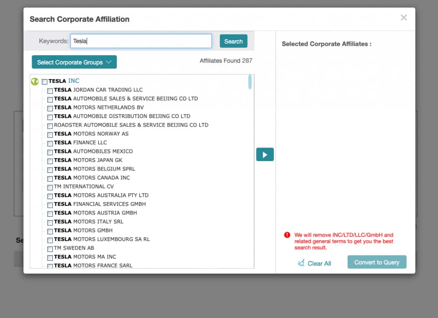Select the TESLA MOTORS AUSTRIA GMBH checkbox

pos(50,214)
